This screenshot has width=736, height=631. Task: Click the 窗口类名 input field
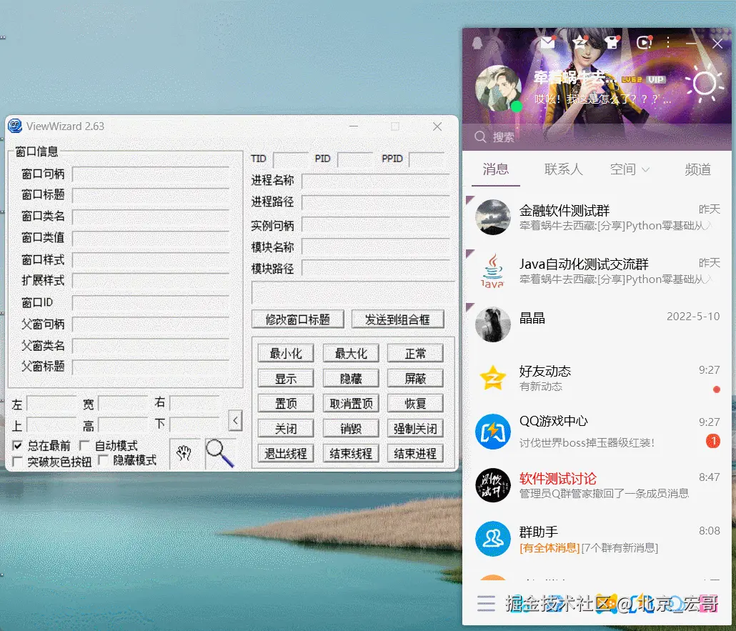pos(151,217)
